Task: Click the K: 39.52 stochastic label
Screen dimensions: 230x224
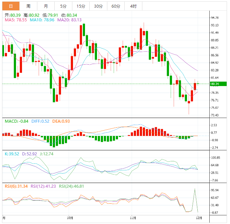Action: pos(13,154)
